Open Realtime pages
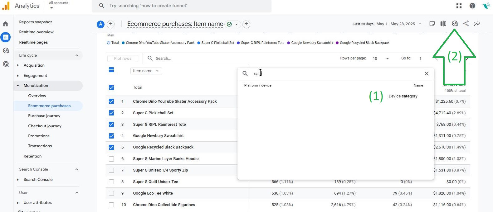The height and width of the screenshot is (212, 493). coord(33,42)
